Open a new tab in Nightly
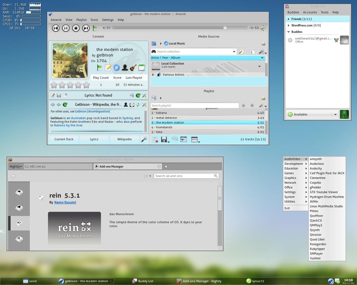 point(166,166)
